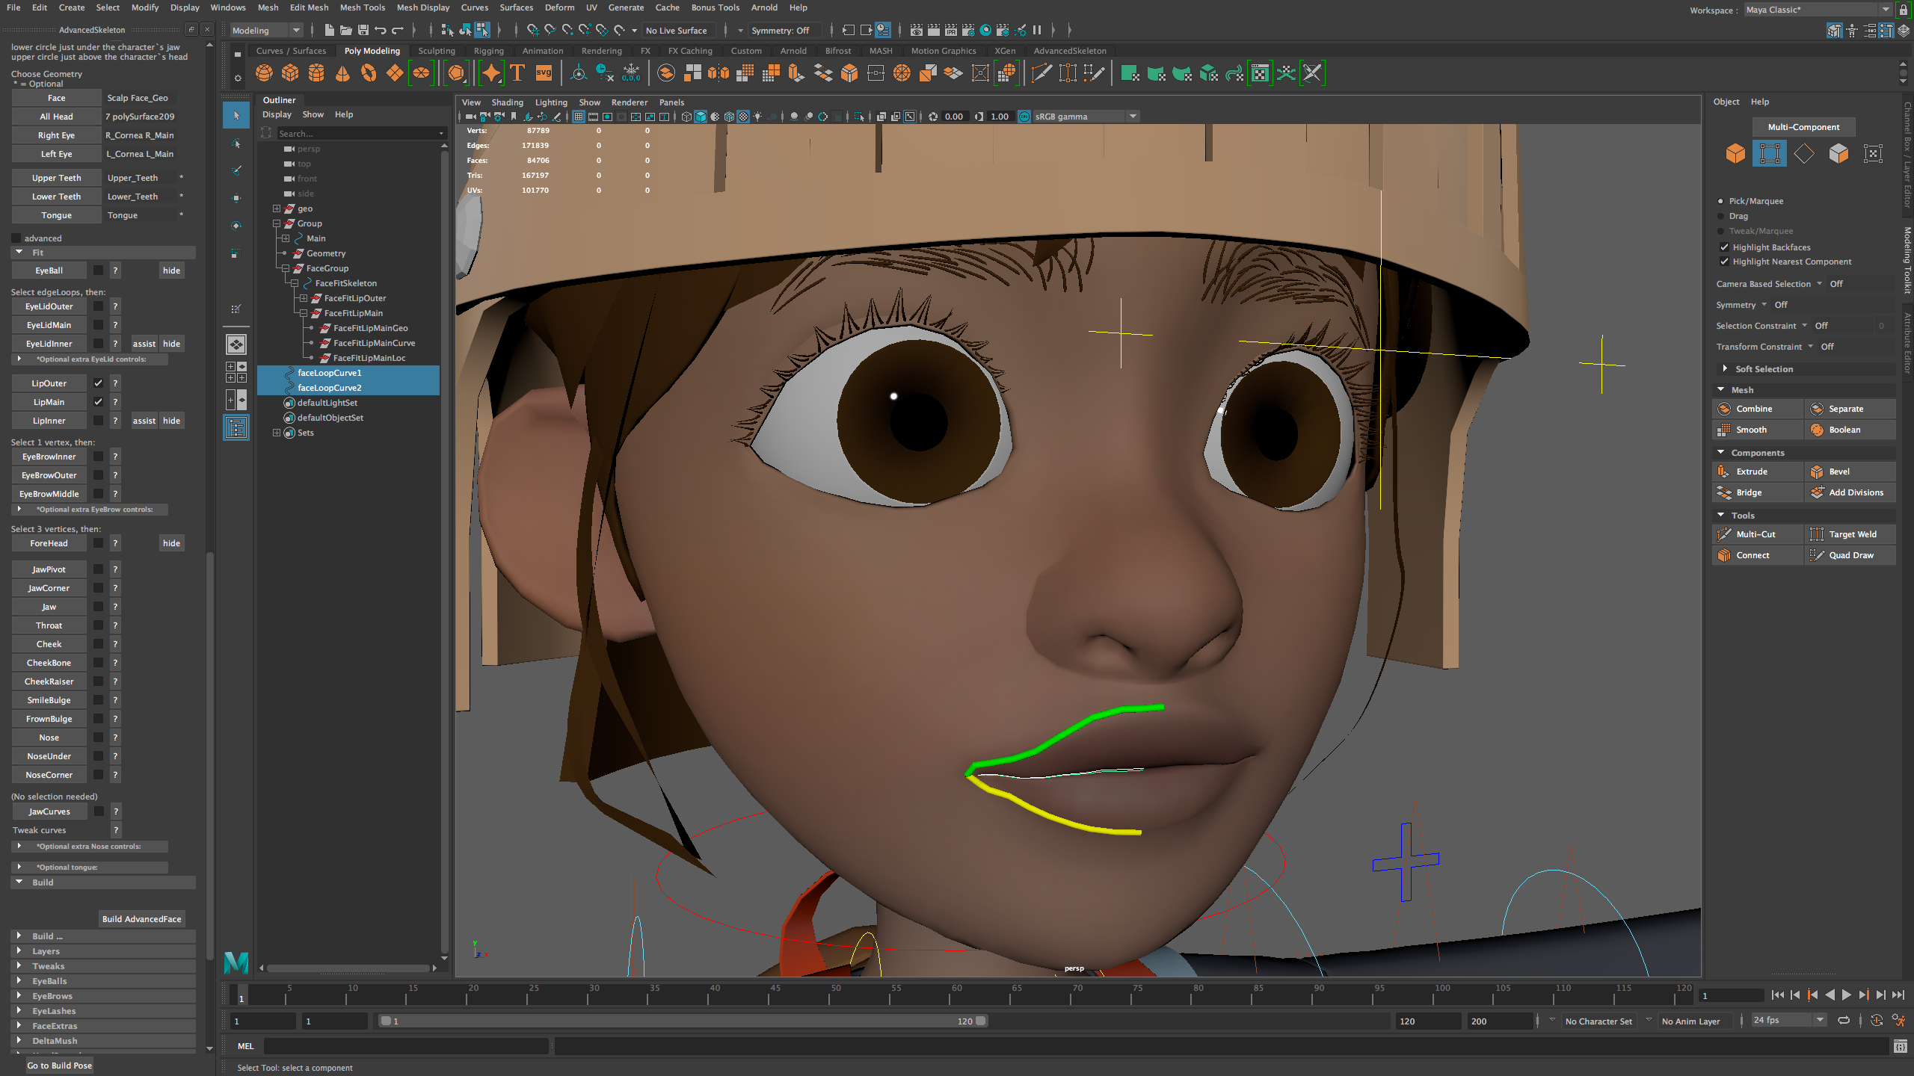This screenshot has width=1914, height=1076.
Task: Play the timeline forwards
Action: pyautogui.click(x=1846, y=995)
